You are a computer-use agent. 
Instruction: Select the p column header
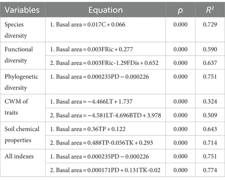point(180,11)
